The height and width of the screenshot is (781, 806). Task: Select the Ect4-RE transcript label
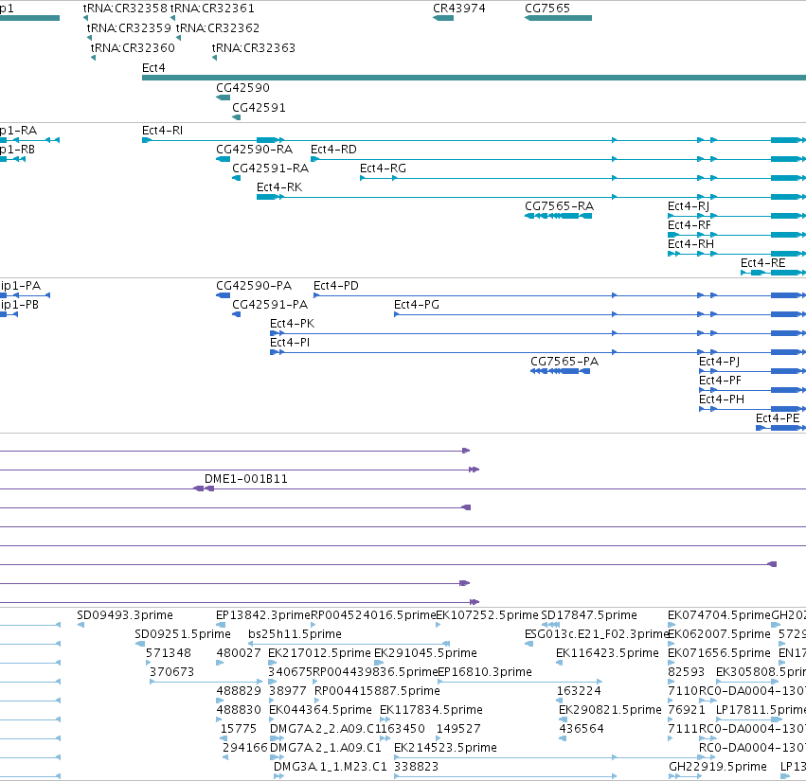[762, 263]
